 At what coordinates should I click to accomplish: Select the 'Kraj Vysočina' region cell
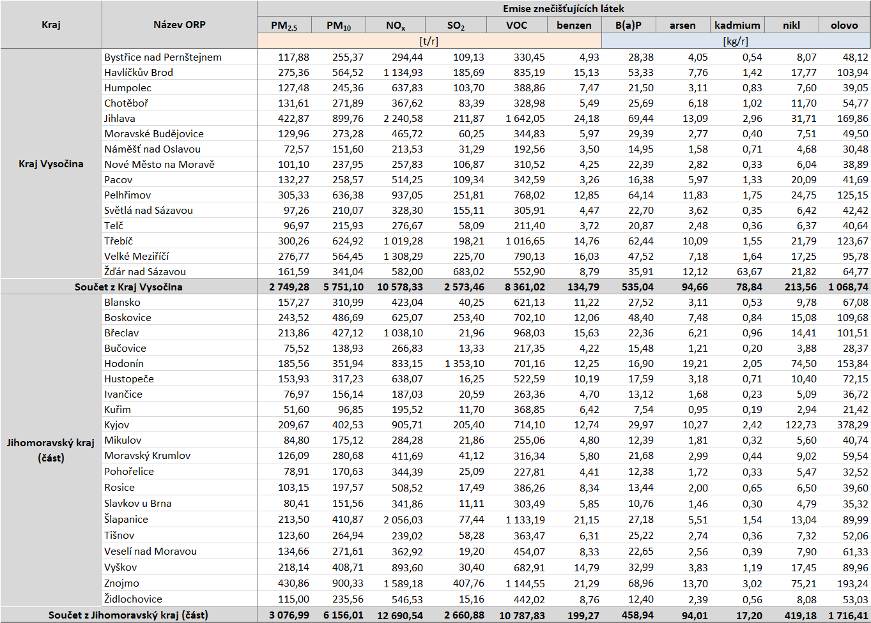point(51,164)
